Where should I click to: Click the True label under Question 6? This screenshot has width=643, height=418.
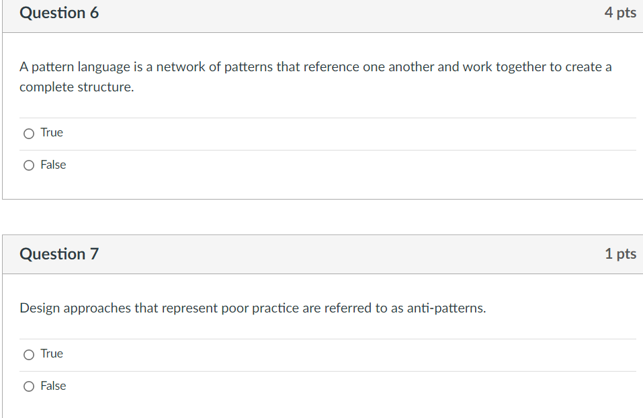(x=52, y=132)
